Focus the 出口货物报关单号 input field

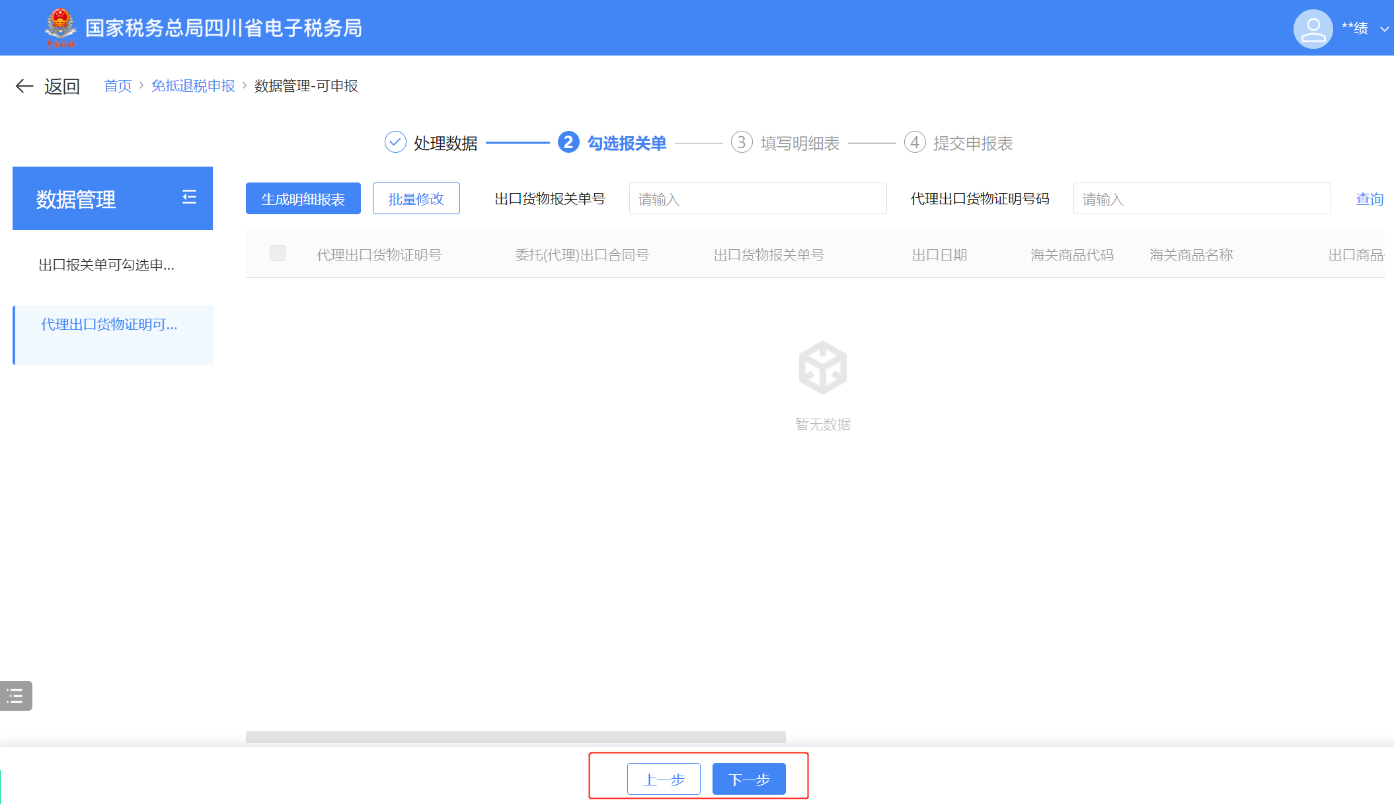757,199
